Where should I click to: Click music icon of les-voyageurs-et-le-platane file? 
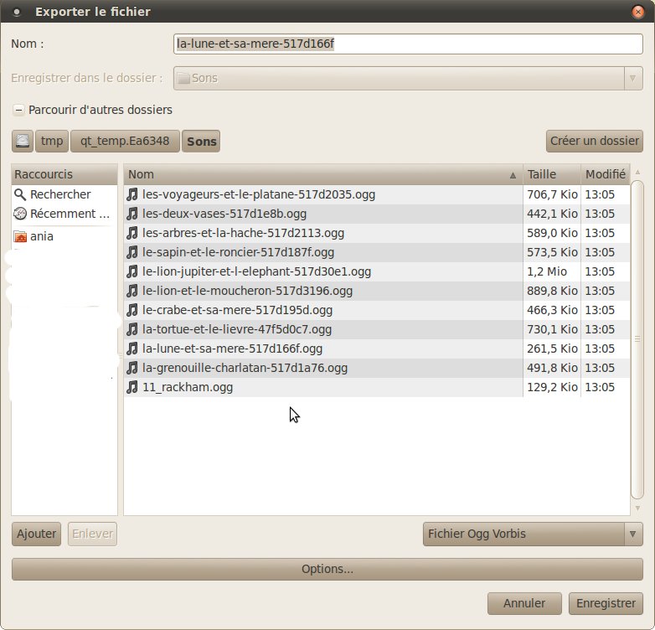[x=132, y=194]
